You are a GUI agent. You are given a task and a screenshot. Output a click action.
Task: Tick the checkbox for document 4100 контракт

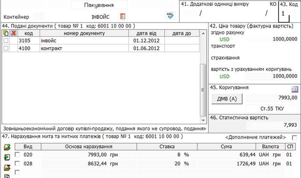pyautogui.click(x=6, y=48)
